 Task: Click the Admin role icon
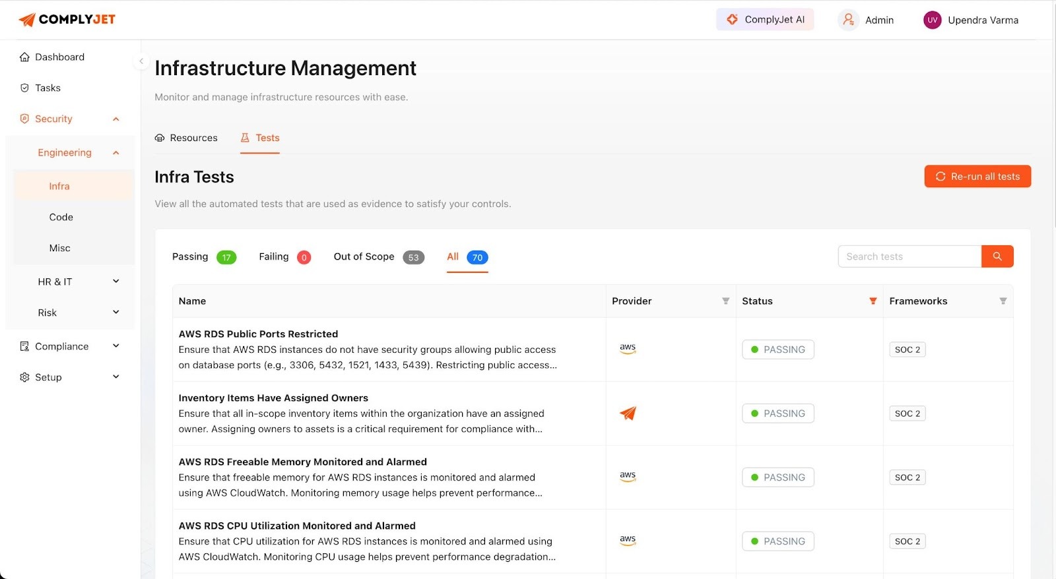pos(848,20)
